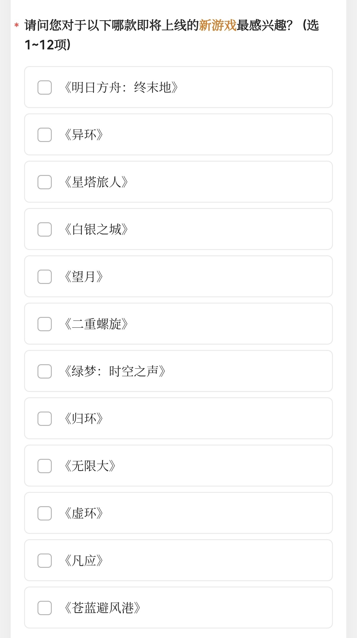Toggle the 《望月》 checkbox
Screen dimensions: 357x638
pyautogui.click(x=45, y=277)
